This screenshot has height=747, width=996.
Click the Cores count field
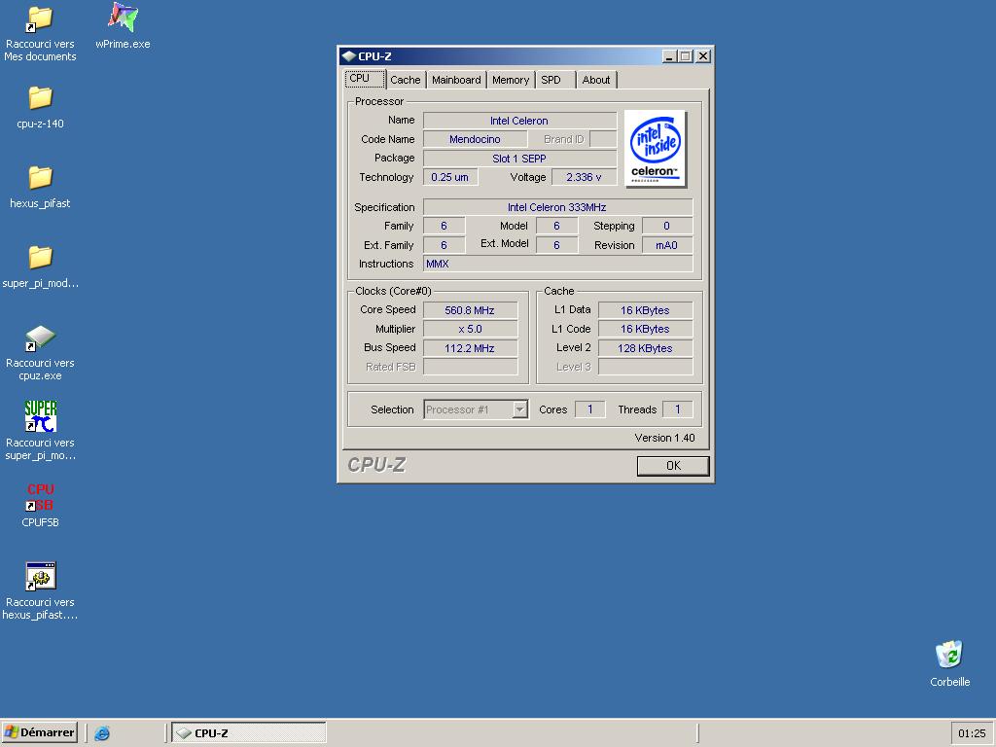click(590, 409)
